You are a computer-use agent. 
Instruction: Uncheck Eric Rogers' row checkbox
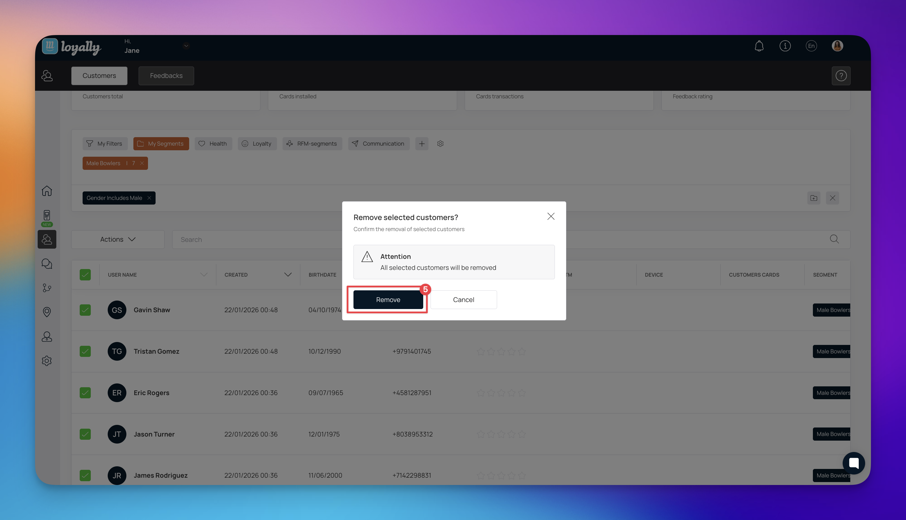pyautogui.click(x=85, y=393)
